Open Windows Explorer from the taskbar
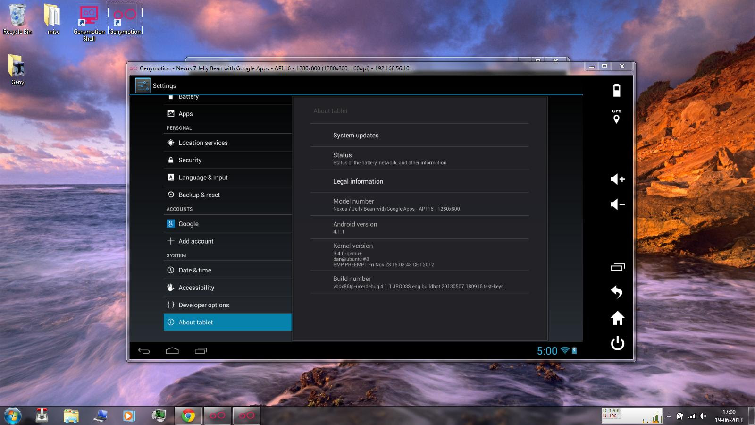This screenshot has height=425, width=755. tap(71, 416)
